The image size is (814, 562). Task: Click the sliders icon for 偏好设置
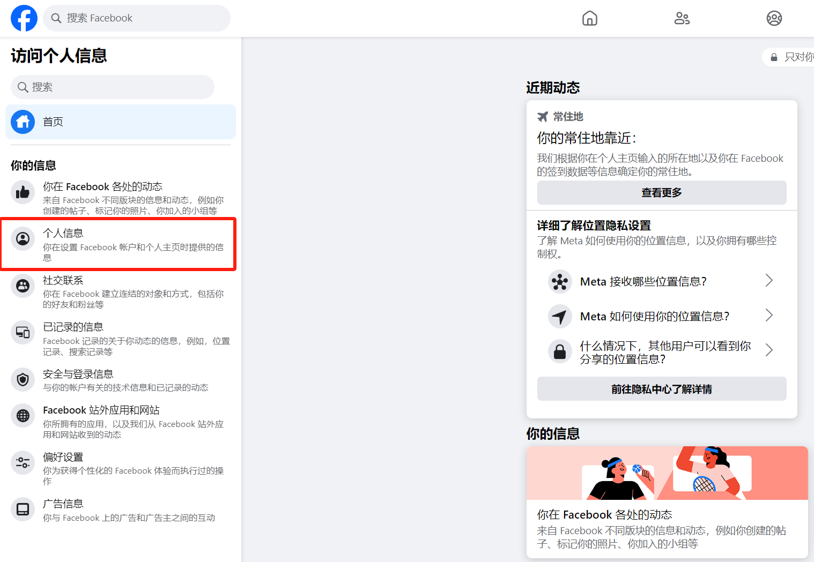tap(23, 462)
